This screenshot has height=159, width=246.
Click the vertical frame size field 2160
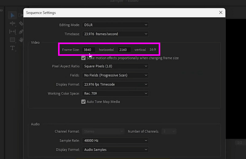[x=124, y=50]
